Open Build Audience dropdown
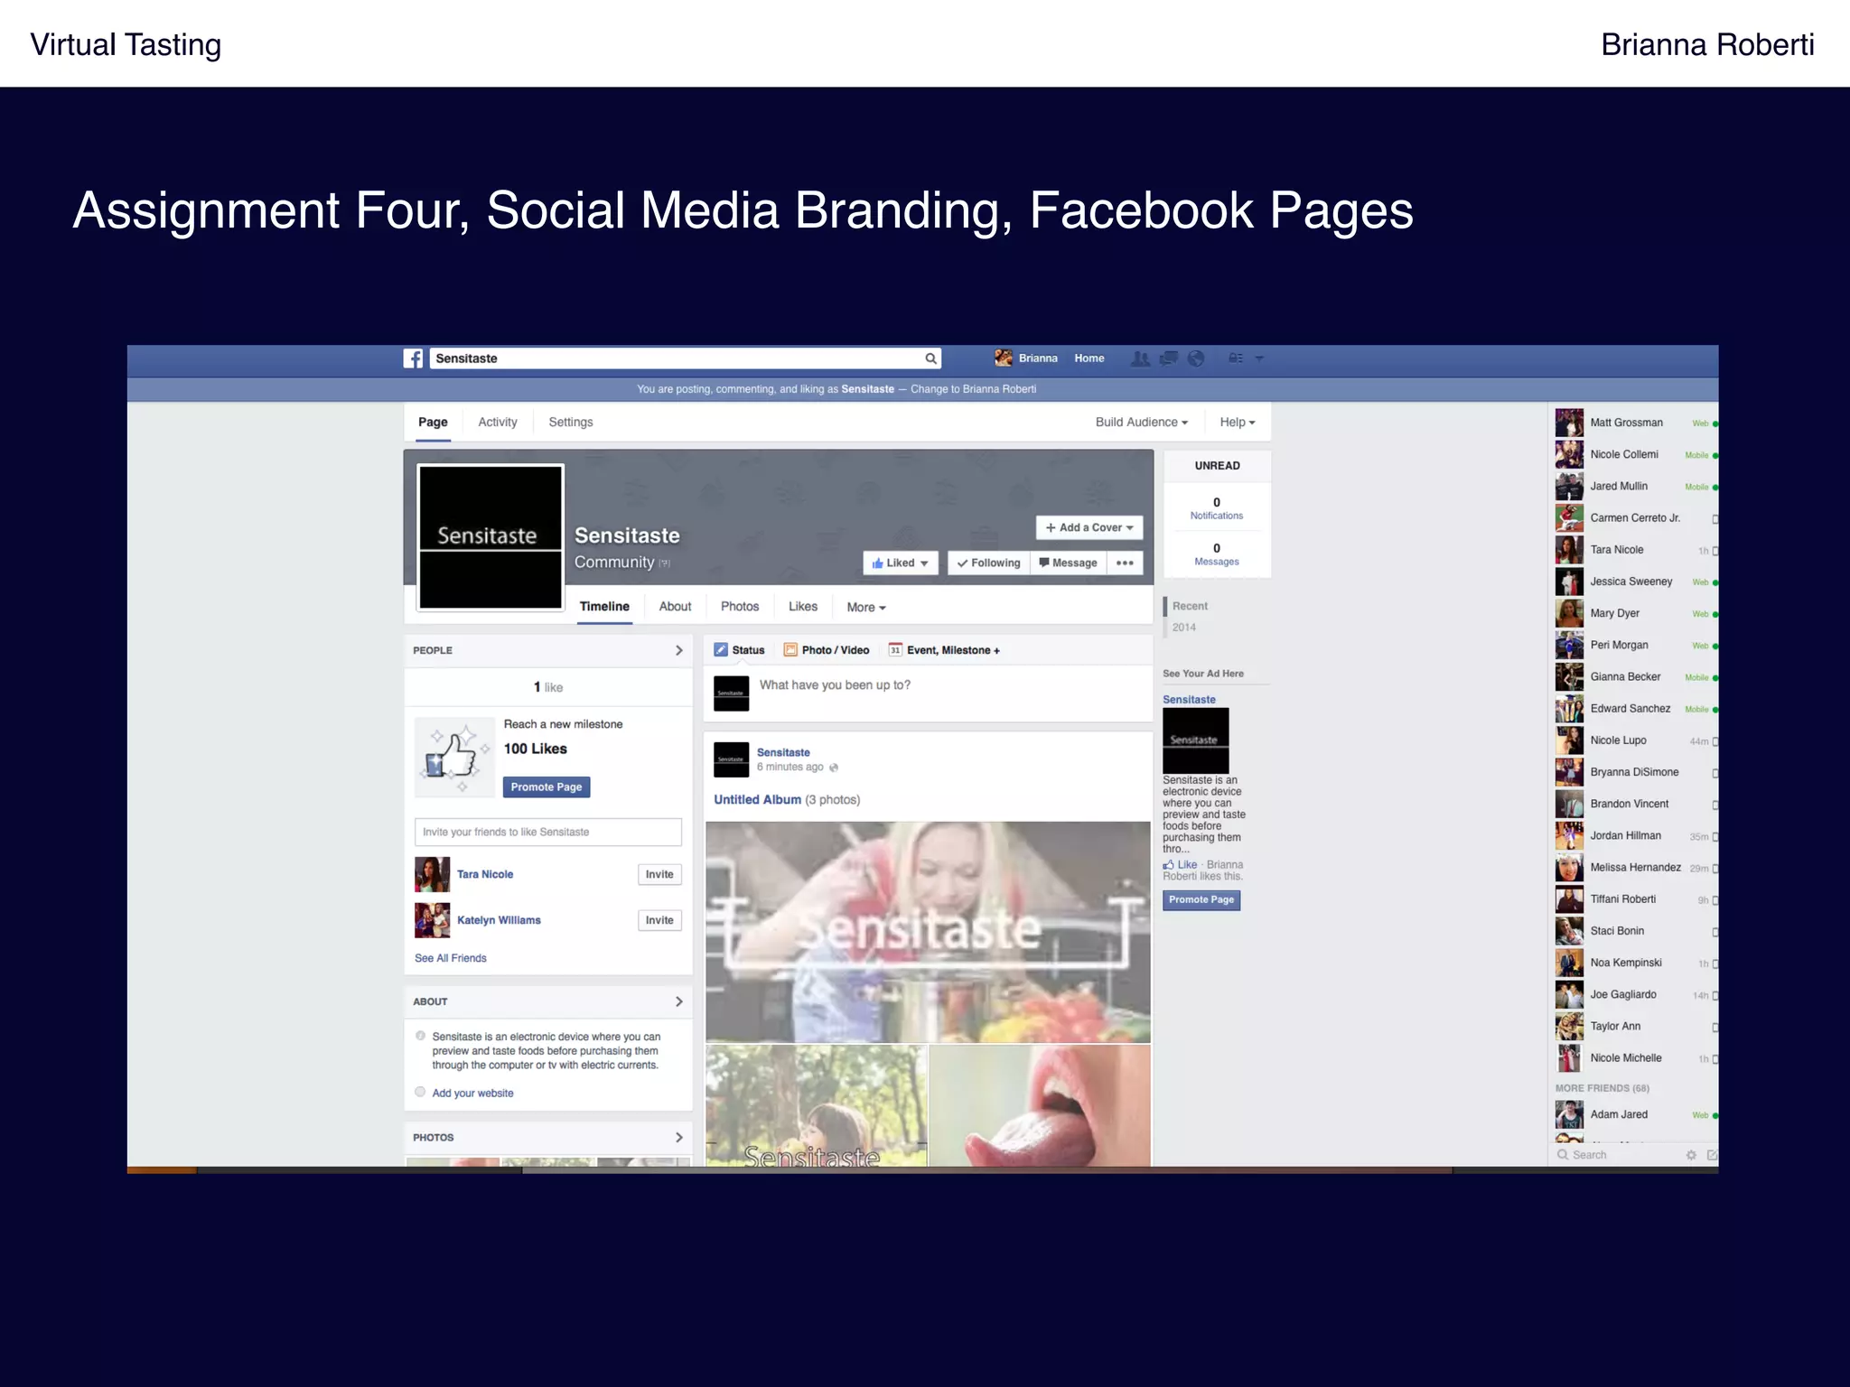 1141,422
